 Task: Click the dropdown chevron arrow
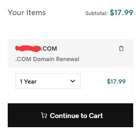pos(73,81)
